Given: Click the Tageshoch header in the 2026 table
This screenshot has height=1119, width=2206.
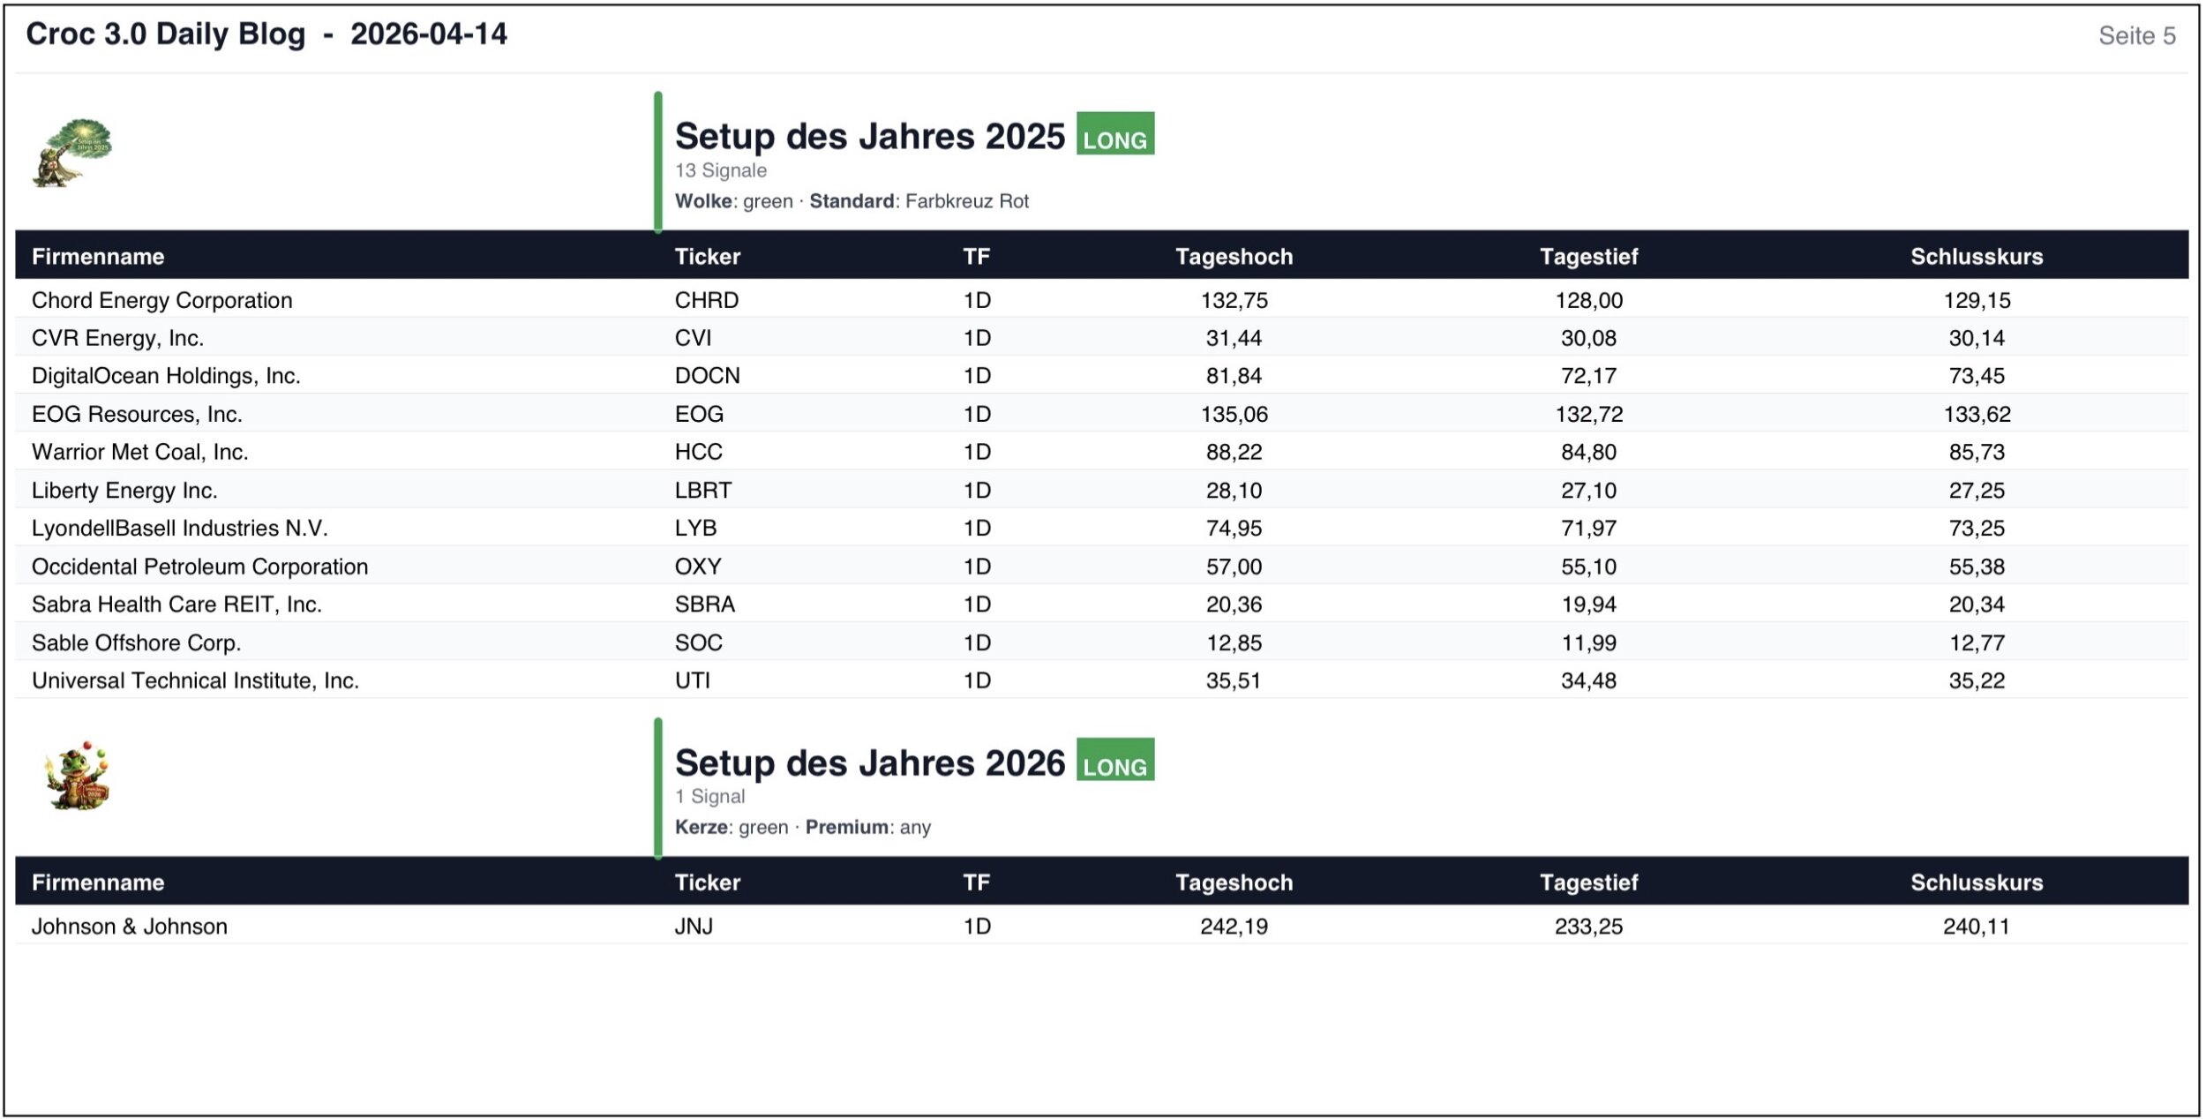Looking at the screenshot, I should click(x=1233, y=882).
